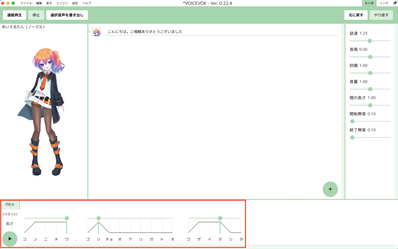The width and height of the screenshot is (398, 249).
Task: Click the 元に戻す button
Action: point(356,15)
